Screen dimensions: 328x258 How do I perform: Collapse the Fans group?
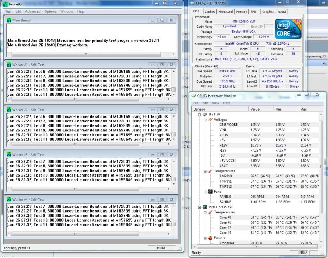(x=205, y=192)
